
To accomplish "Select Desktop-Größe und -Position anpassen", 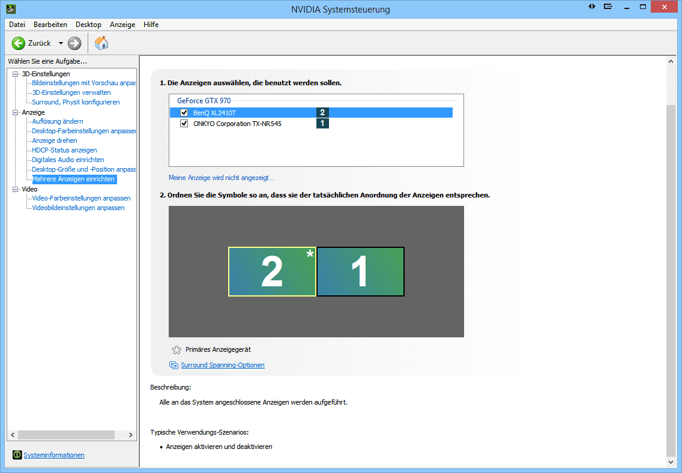I will (84, 169).
